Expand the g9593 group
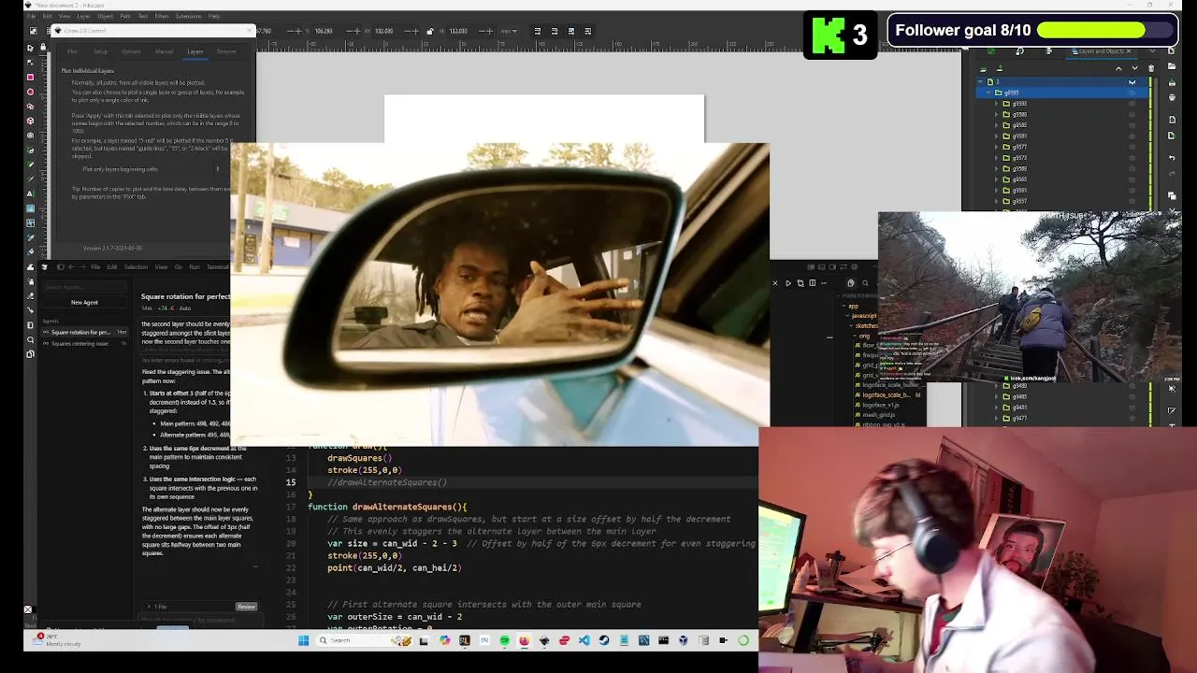Viewport: 1197px width, 673px height. [x=996, y=104]
